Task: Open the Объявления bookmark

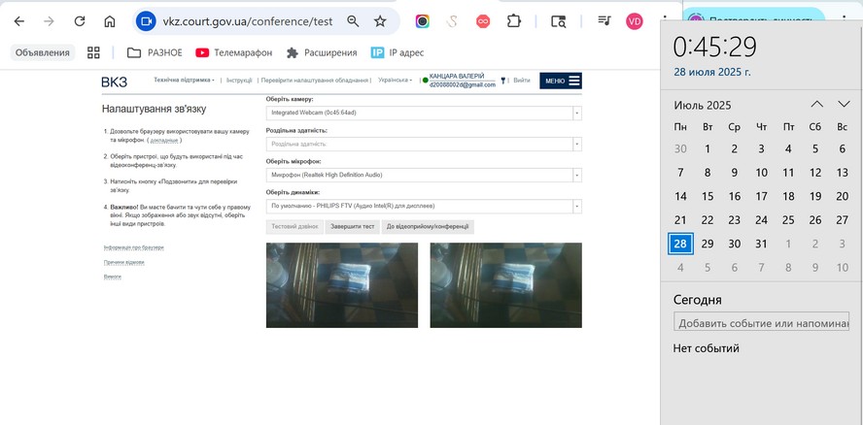Action: pyautogui.click(x=43, y=52)
